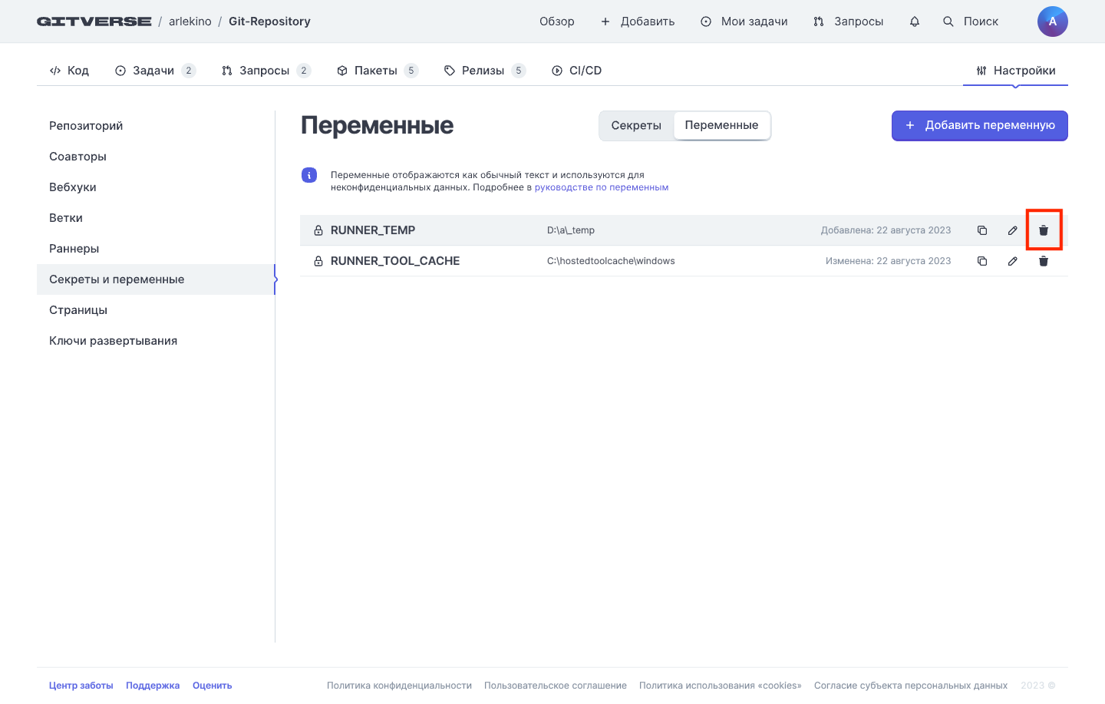
Task: Go to the CI/CD tab
Action: pyautogui.click(x=576, y=71)
